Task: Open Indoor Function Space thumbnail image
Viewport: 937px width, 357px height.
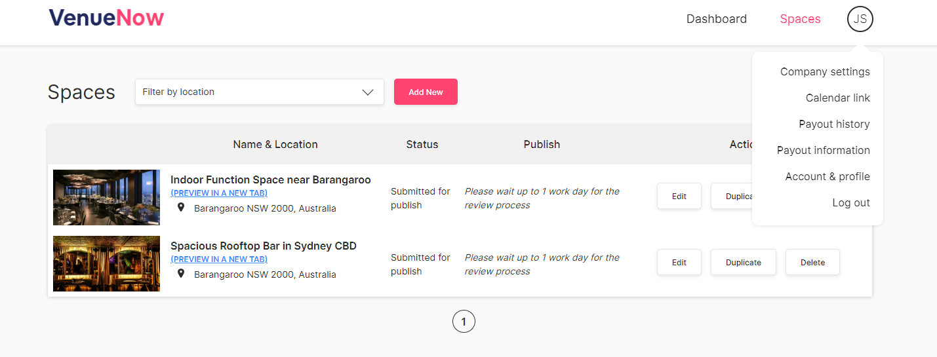Action: (x=106, y=197)
